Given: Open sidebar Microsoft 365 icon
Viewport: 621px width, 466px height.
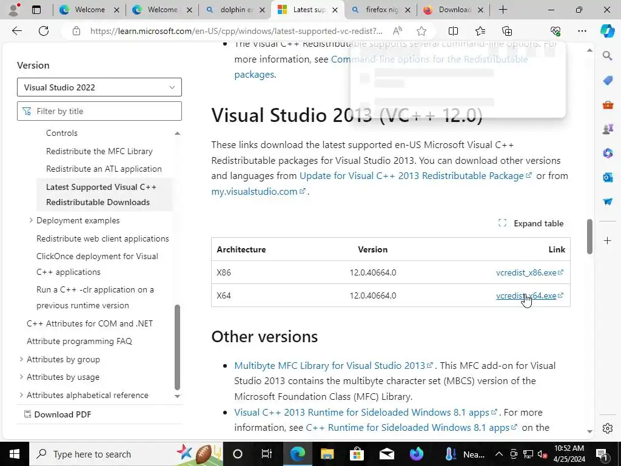Looking at the screenshot, I should pos(608,153).
